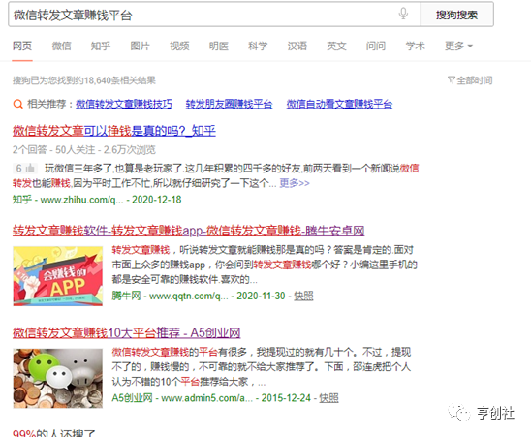This screenshot has height=437, width=531.
Task: Click the WeChat piggy bank thumbnail
Action: [58, 378]
